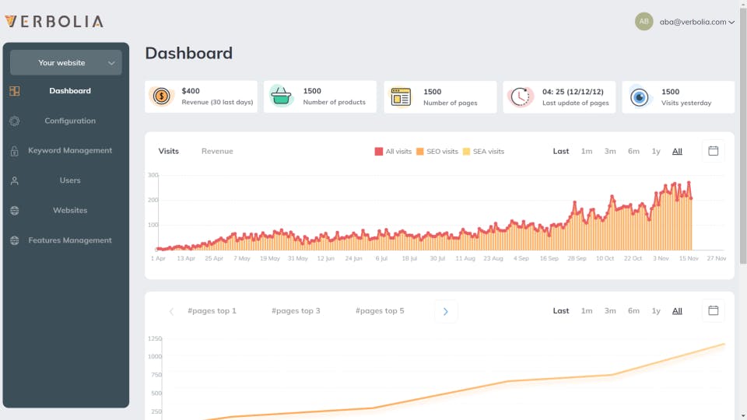Click the Websites globe icon
Image resolution: width=747 pixels, height=420 pixels.
(15, 211)
